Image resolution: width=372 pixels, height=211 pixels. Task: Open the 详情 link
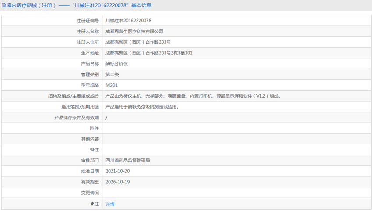[110, 204]
